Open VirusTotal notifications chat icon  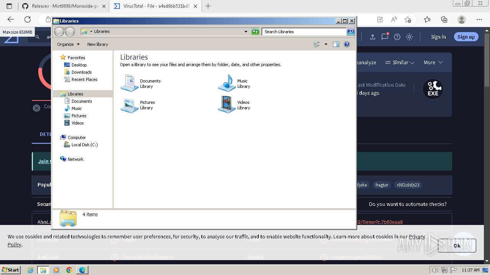(385, 37)
